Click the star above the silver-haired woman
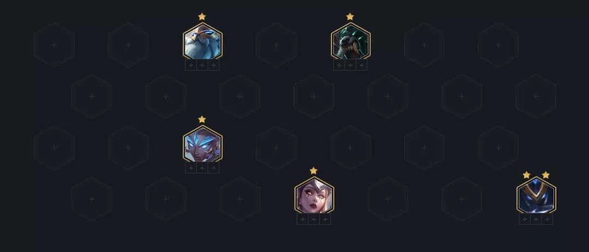This screenshot has height=252, width=589. (314, 170)
